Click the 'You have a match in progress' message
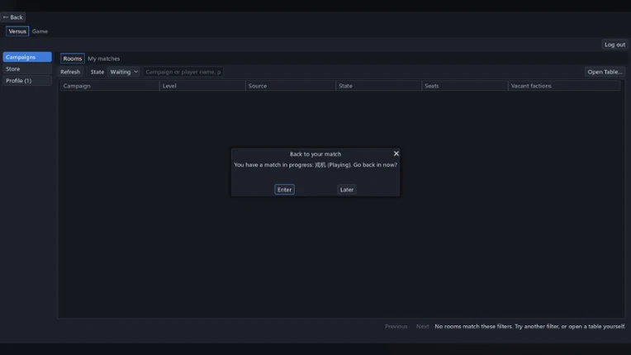Image resolution: width=631 pixels, height=355 pixels. 315,165
